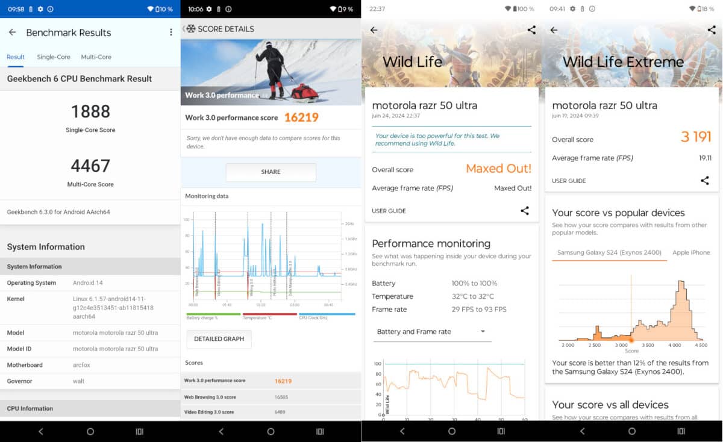Tap the Wild Life Extreme home navigation button
This screenshot has height=442, width=723.
pyautogui.click(x=632, y=431)
